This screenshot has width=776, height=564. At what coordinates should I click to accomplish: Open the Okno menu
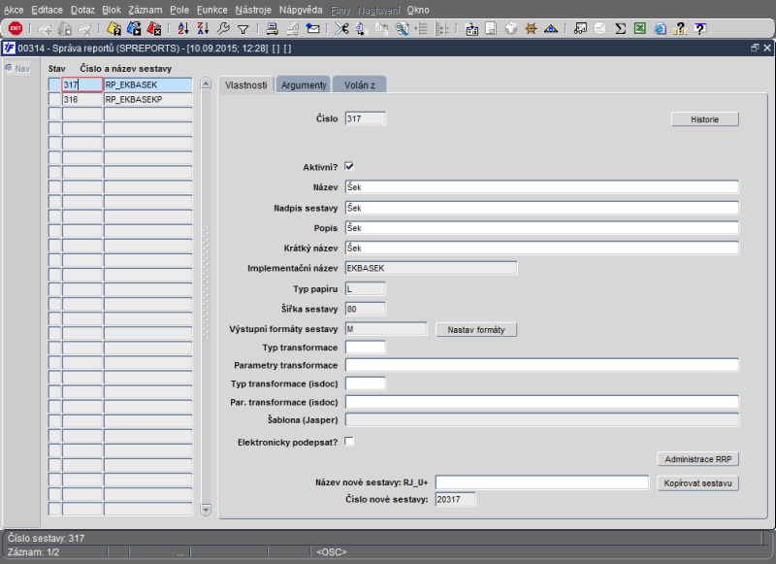point(418,10)
